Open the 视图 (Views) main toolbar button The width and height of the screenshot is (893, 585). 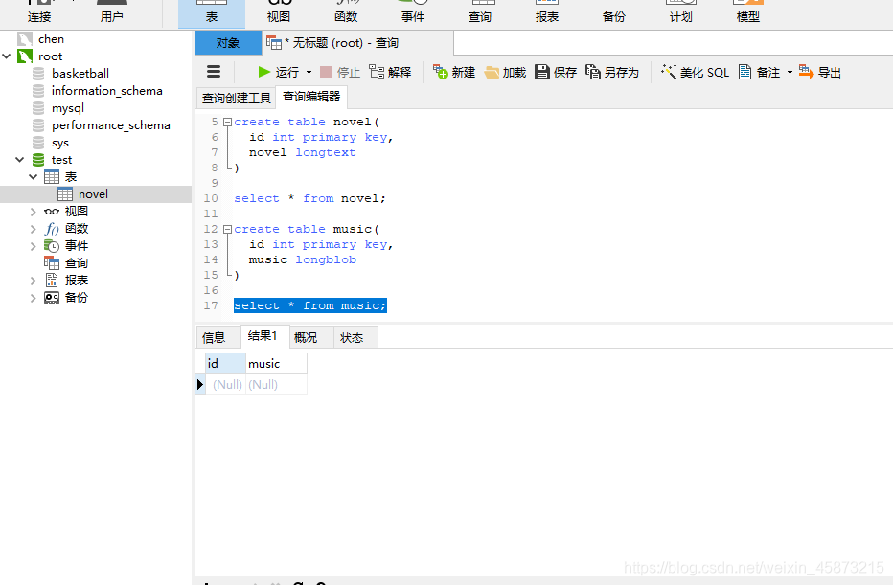[279, 13]
